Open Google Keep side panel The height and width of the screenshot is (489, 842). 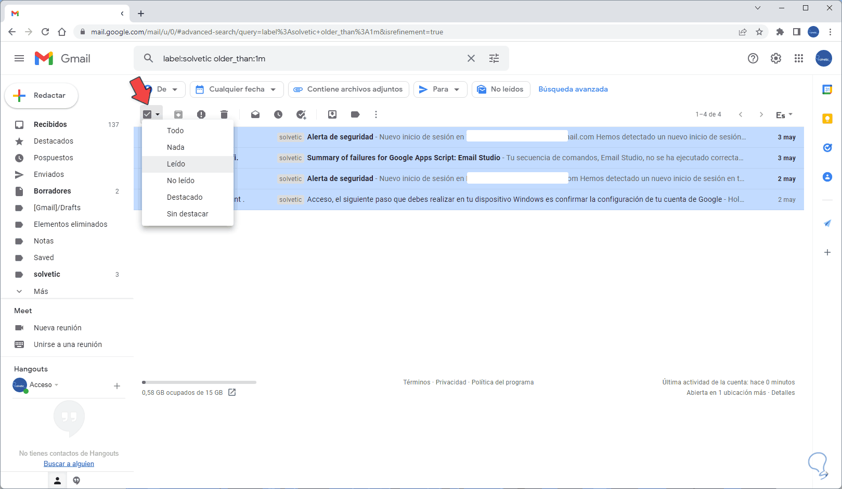(x=827, y=119)
